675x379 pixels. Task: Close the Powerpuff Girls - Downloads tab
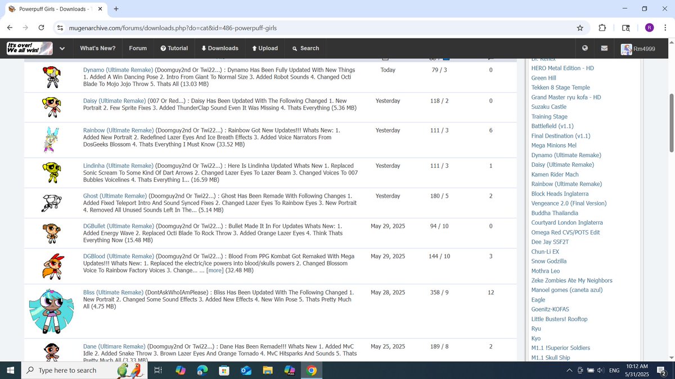click(99, 10)
